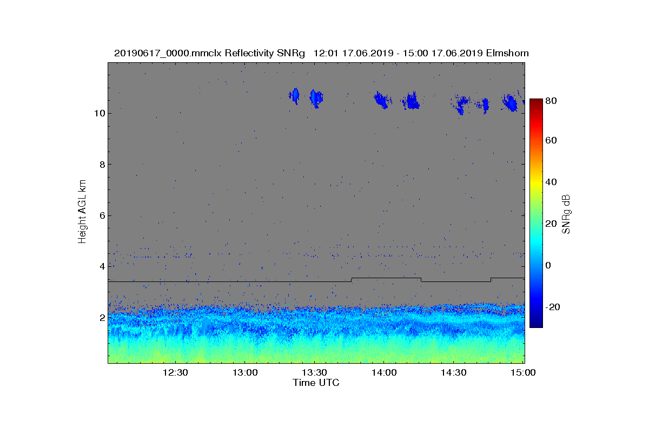Click the 'SNRg dB' colorbar label
This screenshot has width=649, height=433.
(x=566, y=214)
